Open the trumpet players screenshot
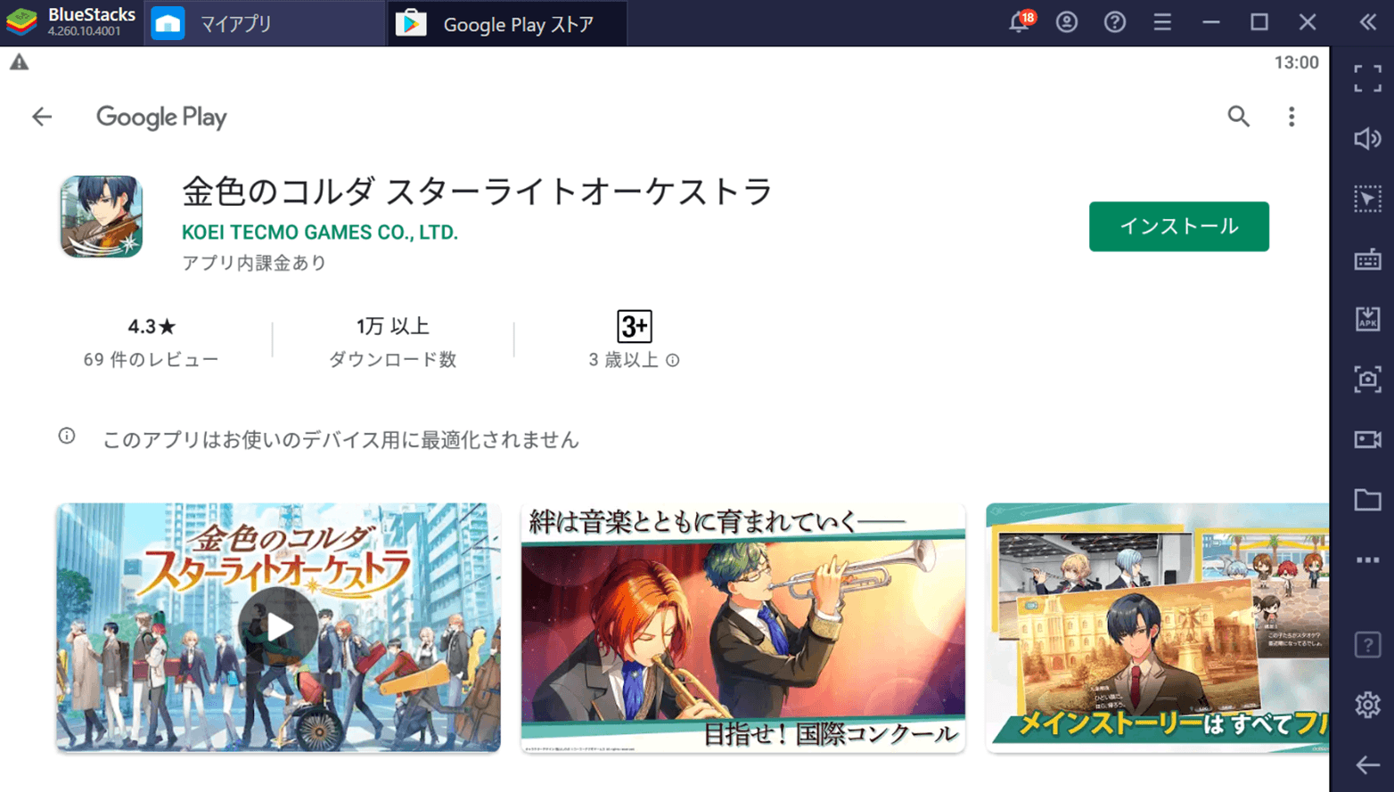The image size is (1394, 792). 743,627
